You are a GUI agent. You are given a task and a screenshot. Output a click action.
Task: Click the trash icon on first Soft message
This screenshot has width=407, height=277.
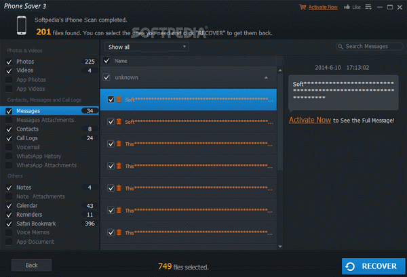pos(119,100)
